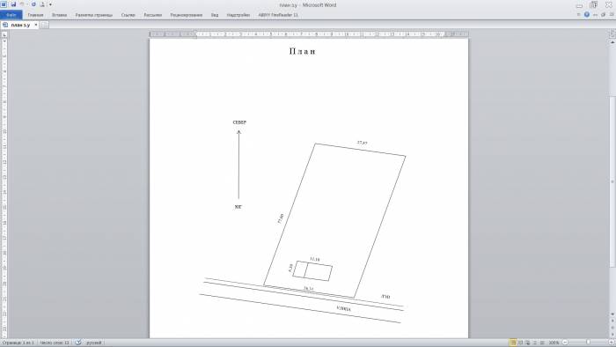Click the 'СЕВЕР' label on the plan
616x347 pixels.
(239, 122)
